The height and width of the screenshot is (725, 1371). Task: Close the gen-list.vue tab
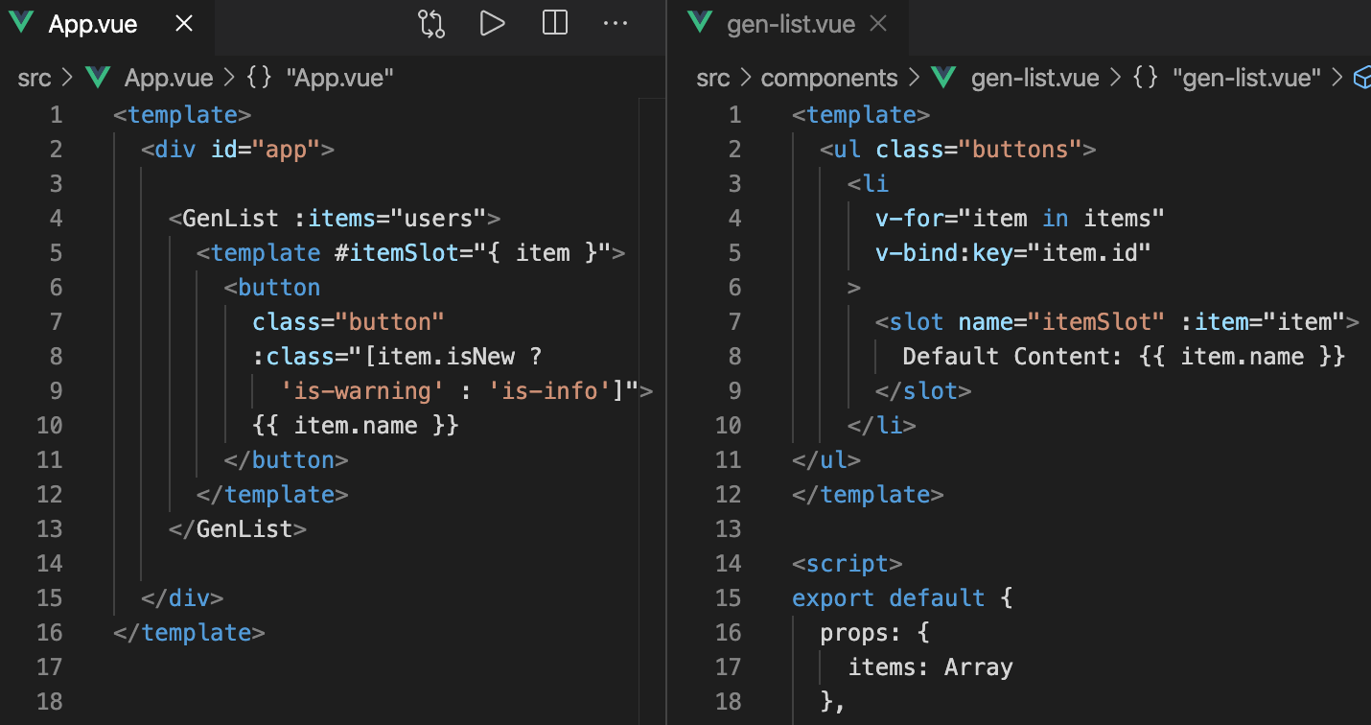click(877, 24)
